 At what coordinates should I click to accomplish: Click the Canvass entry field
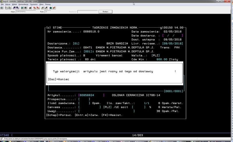coord(89,107)
